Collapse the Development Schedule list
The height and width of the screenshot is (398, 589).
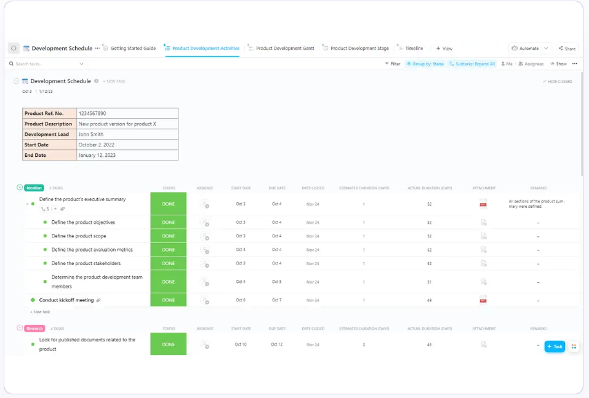[16, 81]
